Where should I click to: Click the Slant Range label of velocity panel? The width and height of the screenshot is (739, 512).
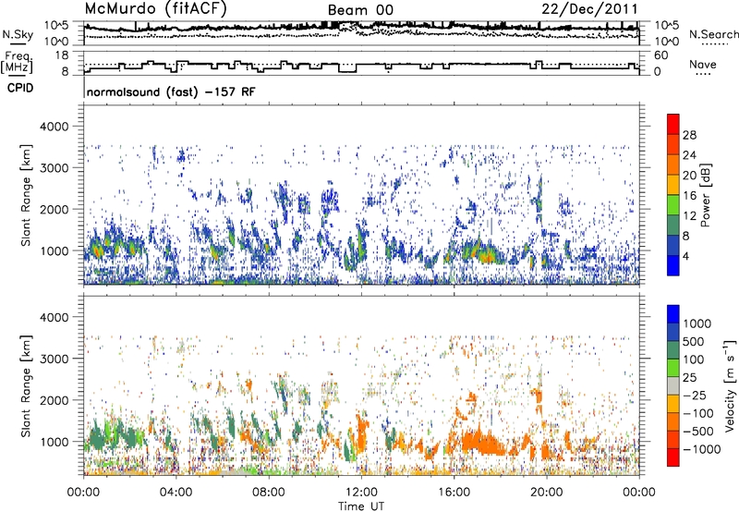click(26, 385)
